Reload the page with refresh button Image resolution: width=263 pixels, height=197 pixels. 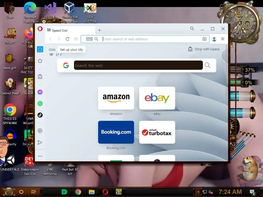click(x=68, y=39)
